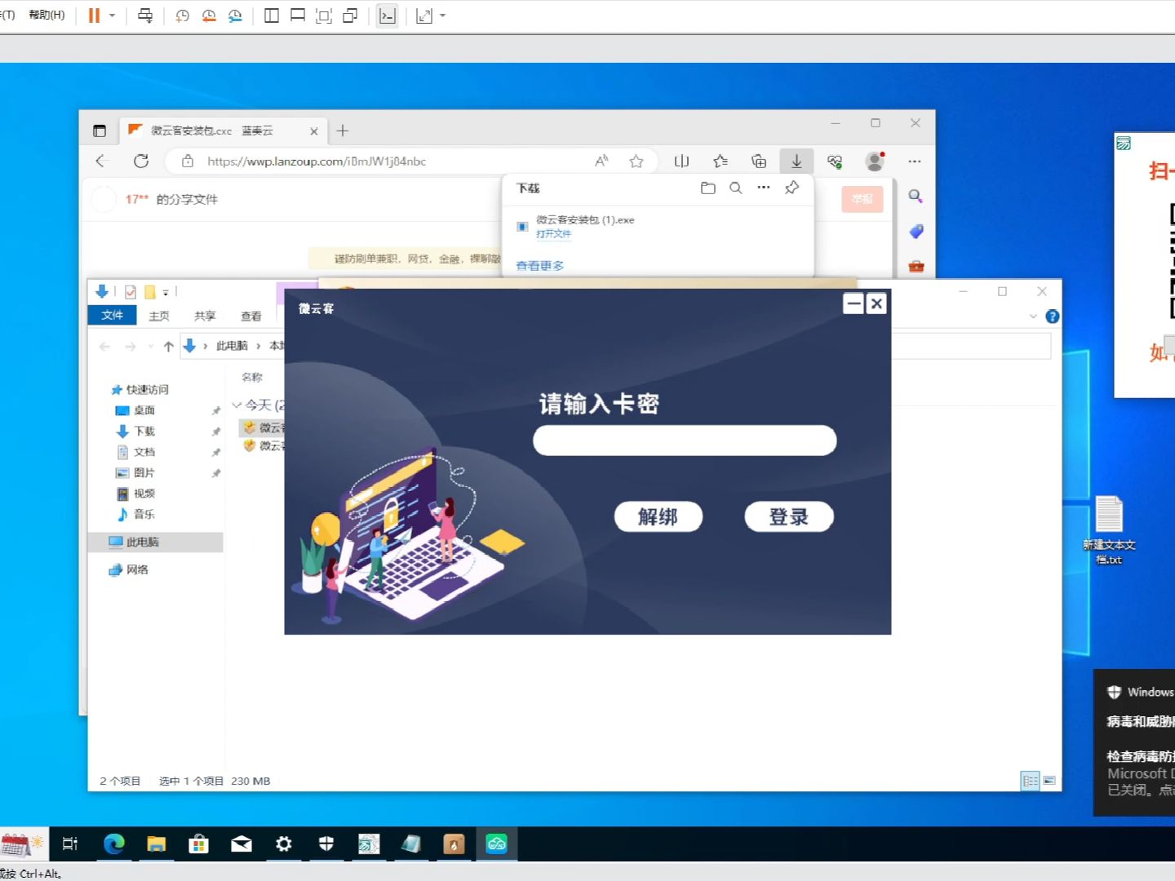Screen dimensions: 1175x881
Task: Click the 请输入卡密 input field
Action: (x=685, y=440)
